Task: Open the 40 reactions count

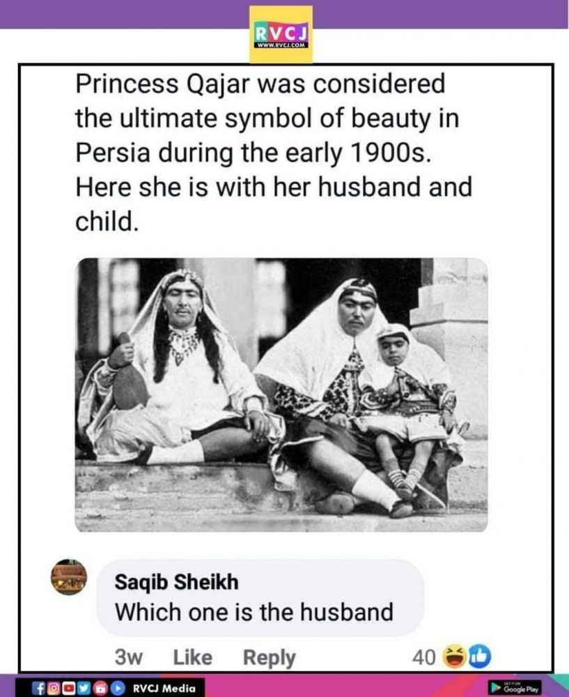Action: coord(424,657)
